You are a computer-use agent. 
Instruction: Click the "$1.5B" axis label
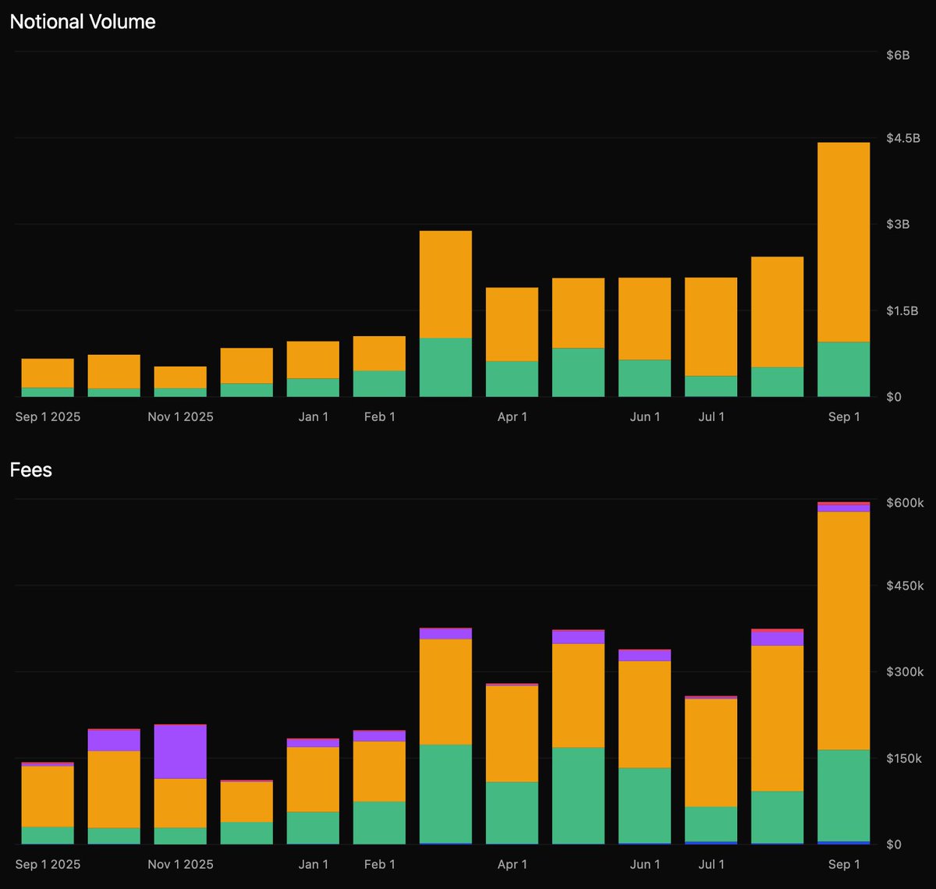[x=903, y=311]
